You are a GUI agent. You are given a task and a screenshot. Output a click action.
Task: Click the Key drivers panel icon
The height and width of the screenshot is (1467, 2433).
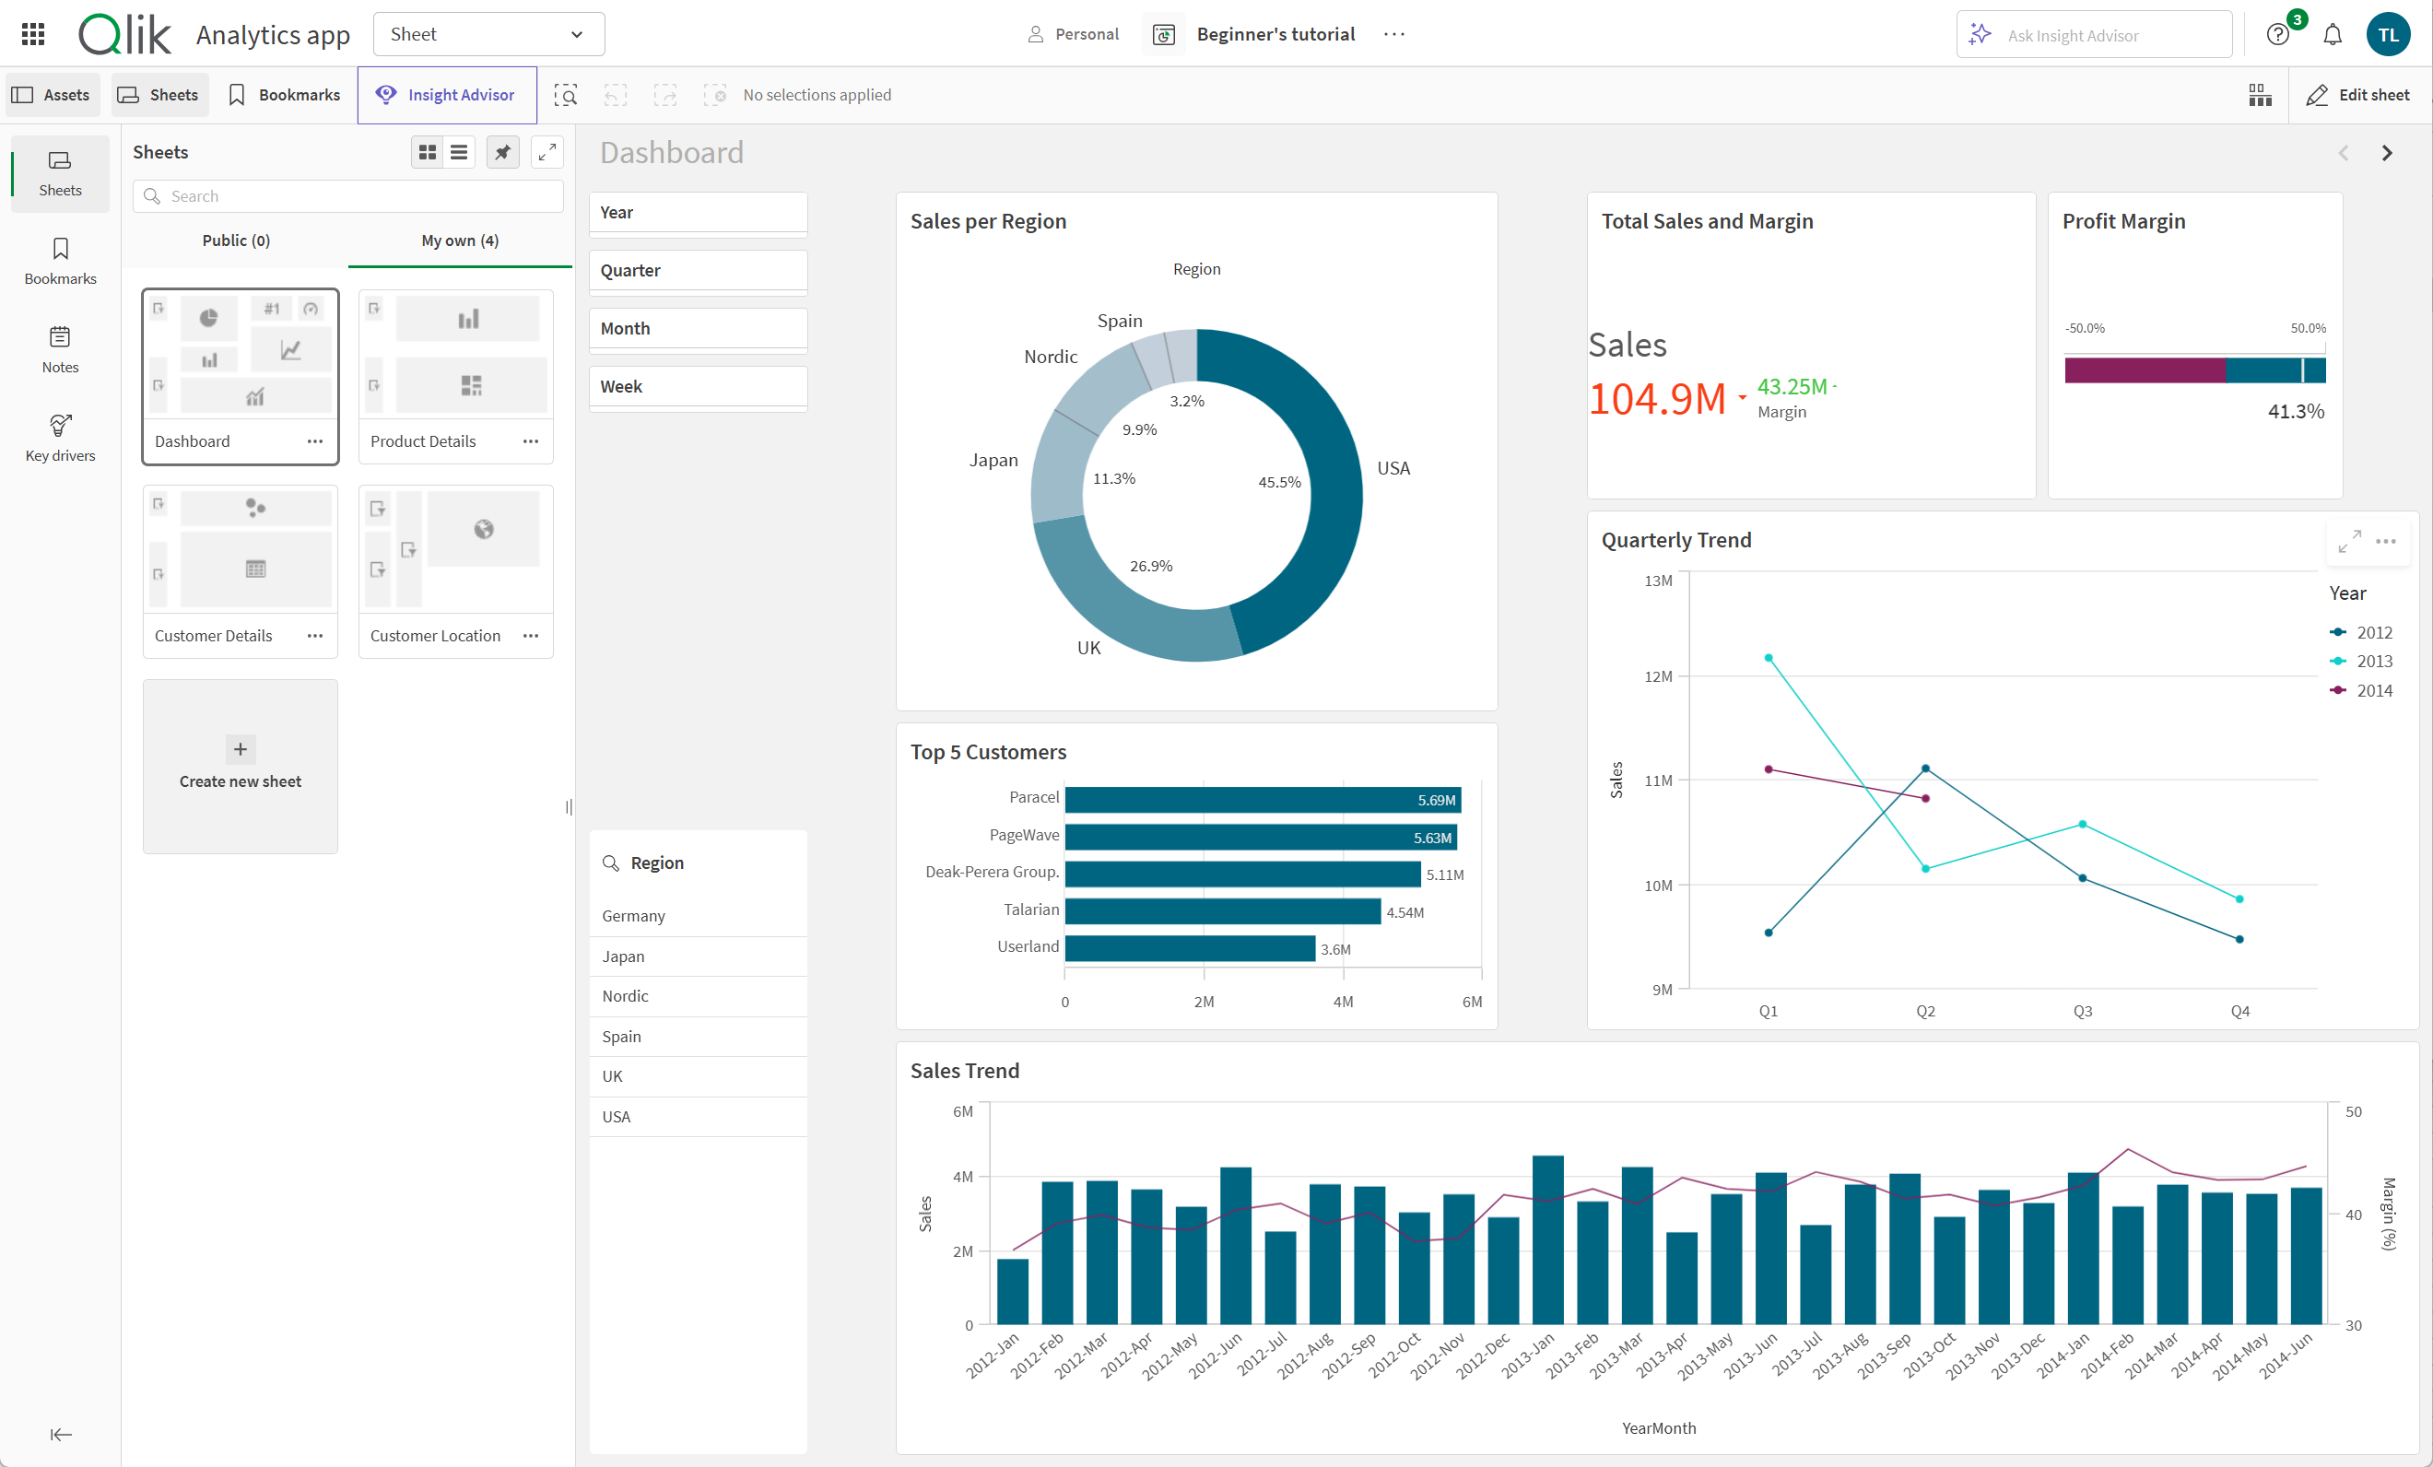click(x=59, y=433)
